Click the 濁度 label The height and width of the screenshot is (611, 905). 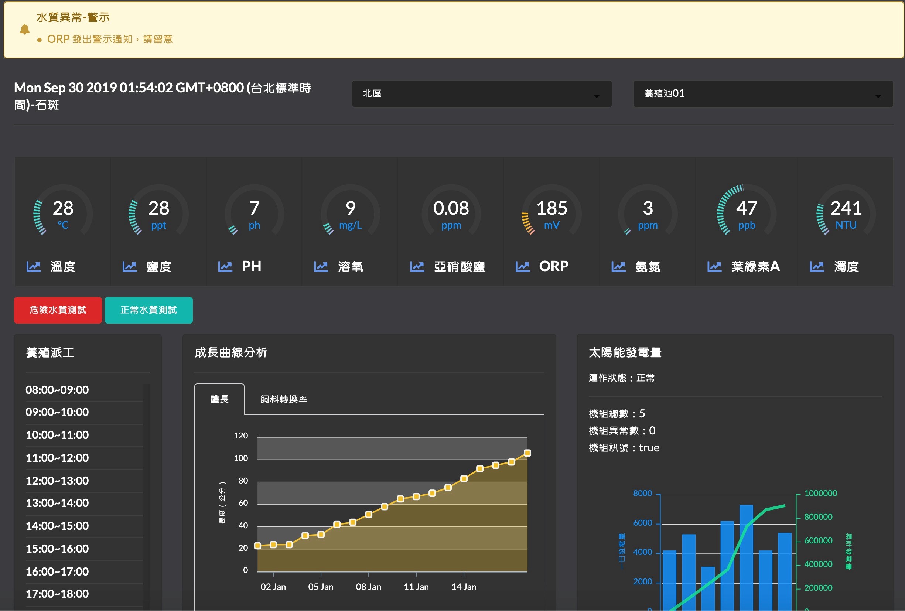tap(846, 267)
